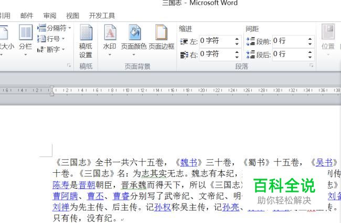341x223 pixels.
Task: Switch to the 审阅 tab
Action: [x=50, y=16]
